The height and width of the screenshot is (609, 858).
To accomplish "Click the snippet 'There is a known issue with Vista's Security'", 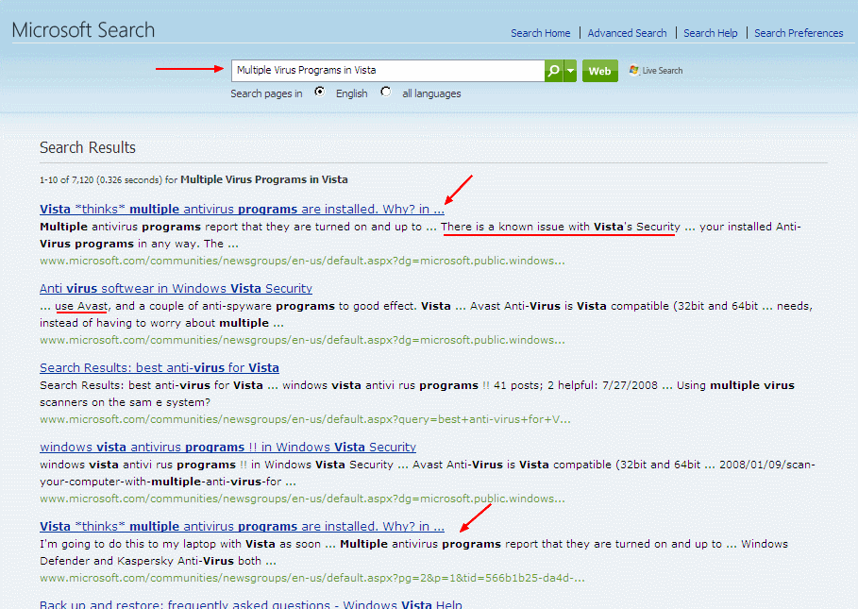I will click(561, 227).
